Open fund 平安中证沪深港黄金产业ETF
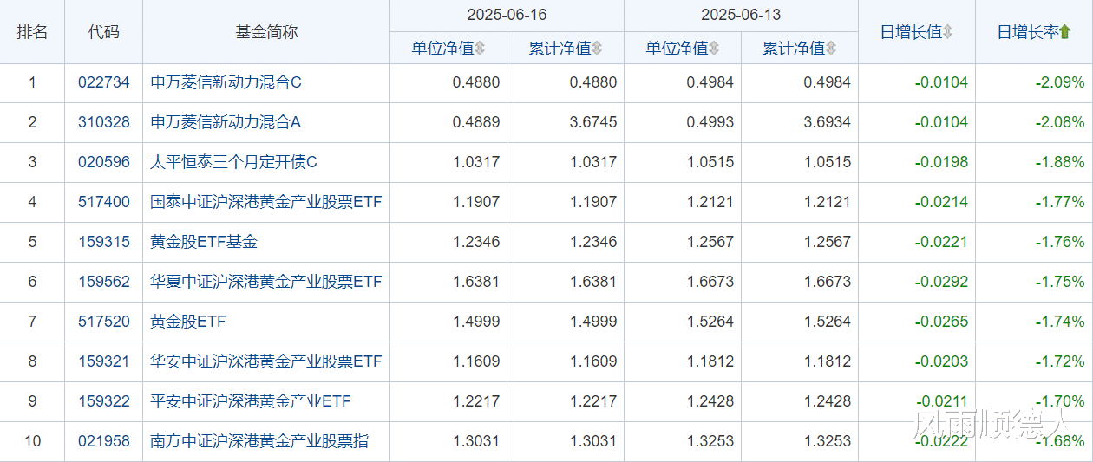Viewport: 1093px width, 462px height. (251, 402)
